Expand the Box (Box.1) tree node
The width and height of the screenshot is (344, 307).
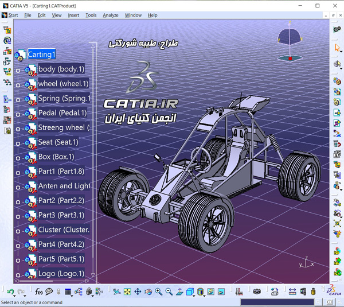point(18,158)
